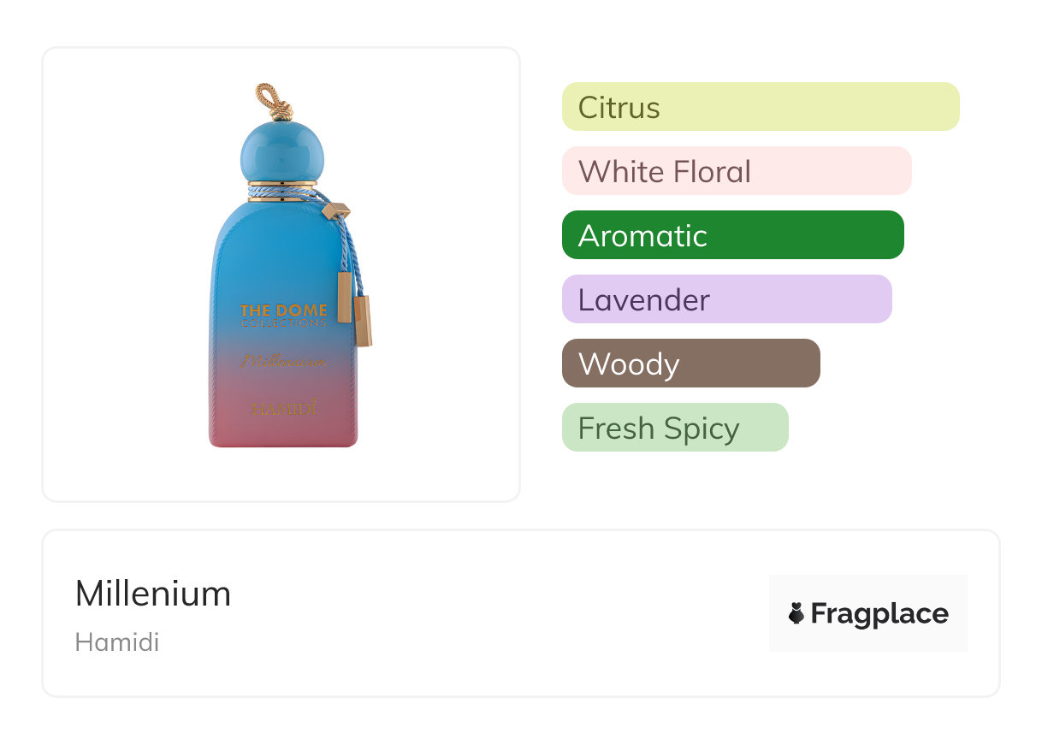1042x739 pixels.
Task: Open the Hamidi brand link
Action: click(x=117, y=642)
